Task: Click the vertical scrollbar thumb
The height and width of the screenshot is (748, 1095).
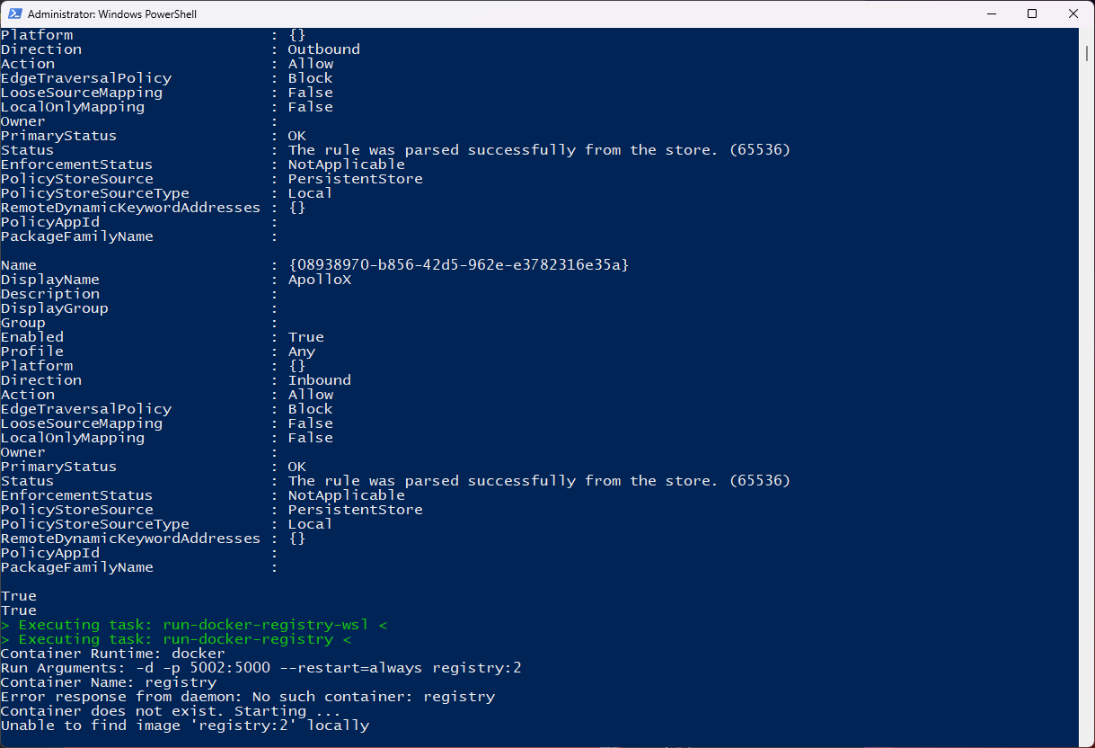Action: (x=1087, y=54)
